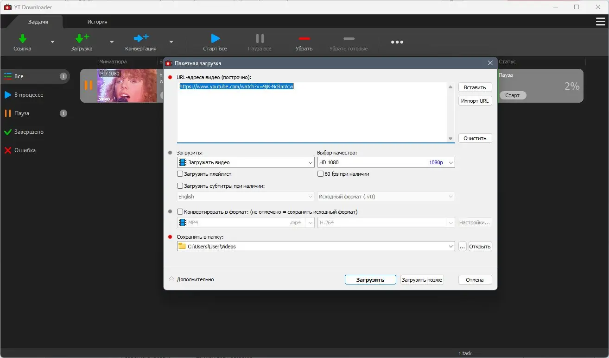Viewport: 609px width, 358px height.
Task: Open the HD 1080 quality dropdown
Action: 386,162
